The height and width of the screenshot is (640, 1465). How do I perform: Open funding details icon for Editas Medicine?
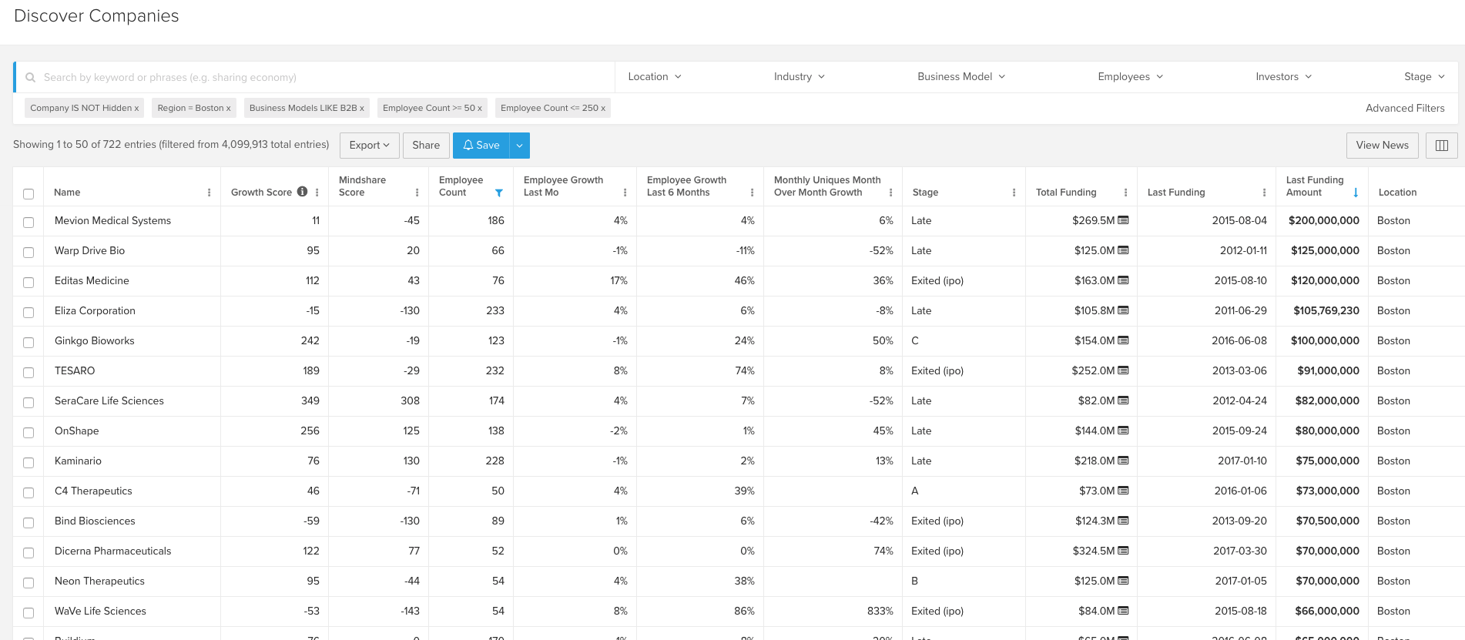pyautogui.click(x=1123, y=280)
